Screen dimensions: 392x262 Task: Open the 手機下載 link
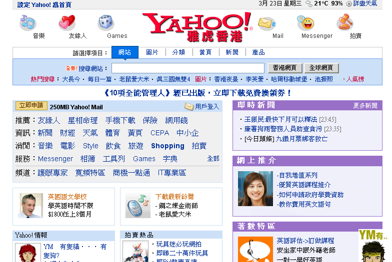pyautogui.click(x=120, y=121)
